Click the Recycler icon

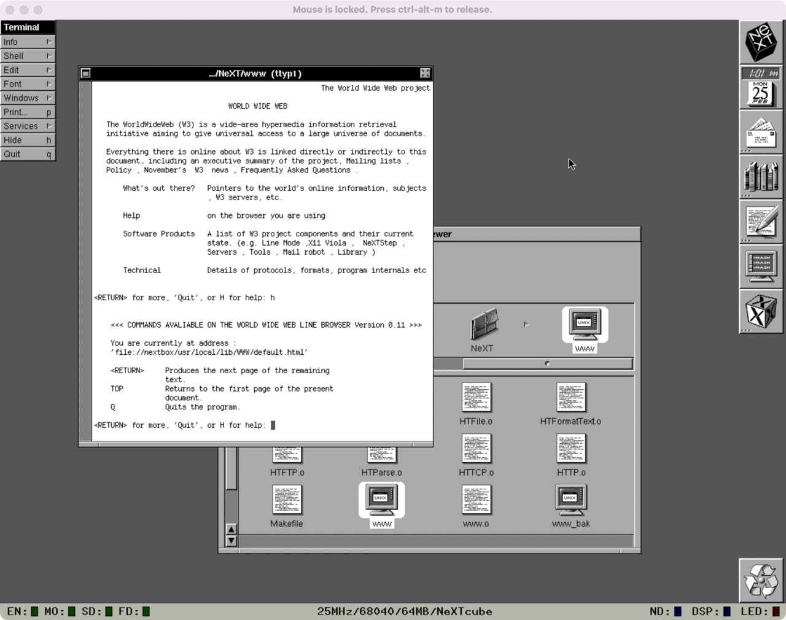pyautogui.click(x=761, y=580)
